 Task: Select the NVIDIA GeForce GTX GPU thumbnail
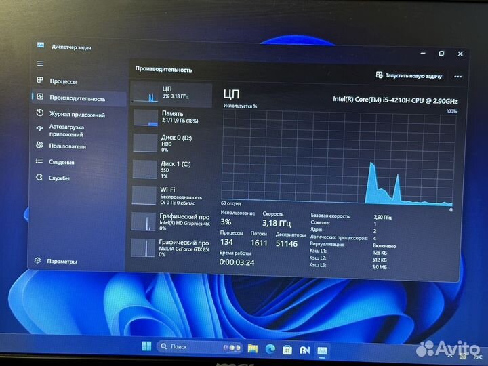[142, 248]
